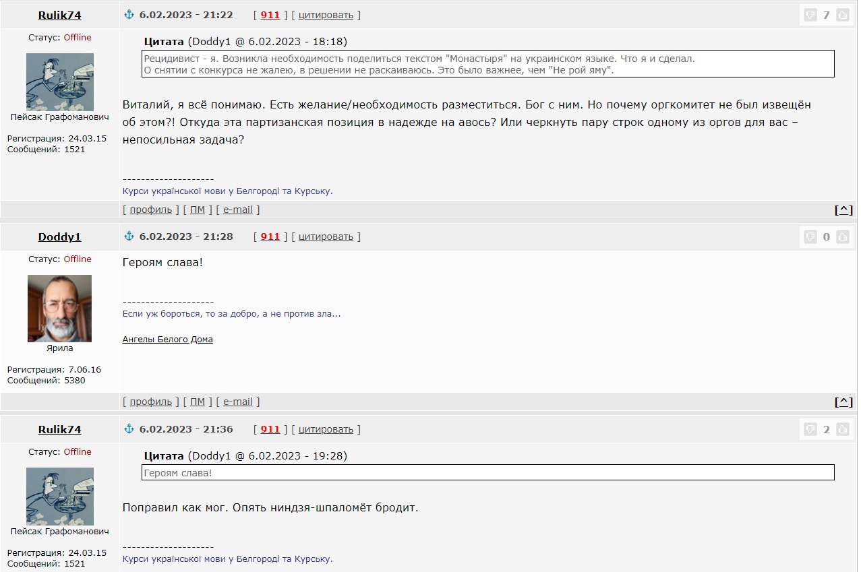Click the anchor permalink icon of the 21:22 post
Screen dimensions: 861x572
coord(129,14)
